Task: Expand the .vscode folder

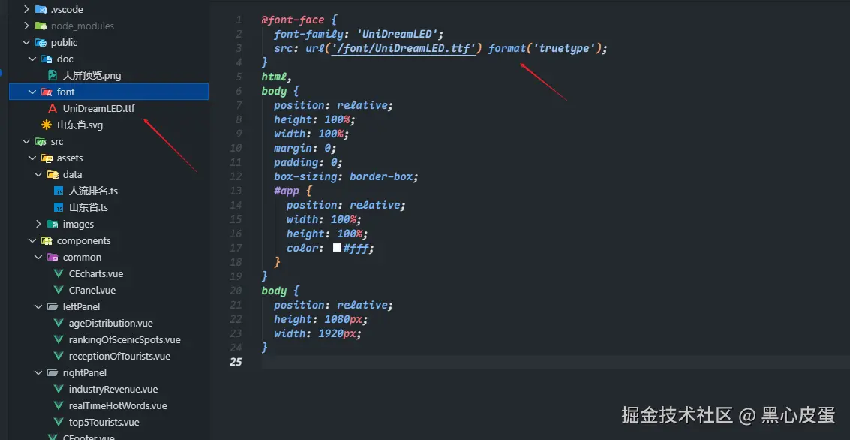Action: [26, 10]
